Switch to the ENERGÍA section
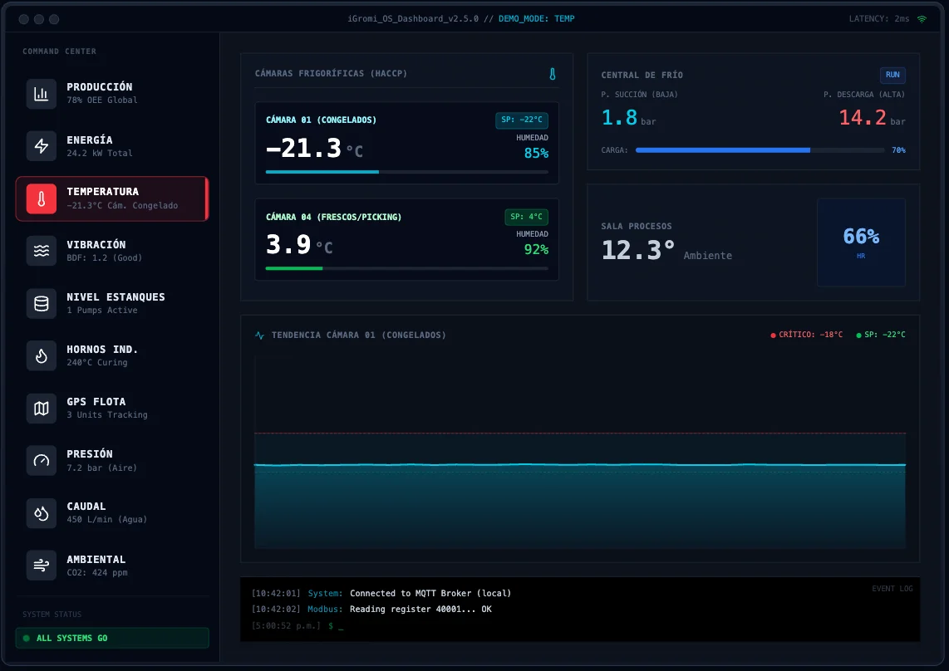 (x=112, y=146)
